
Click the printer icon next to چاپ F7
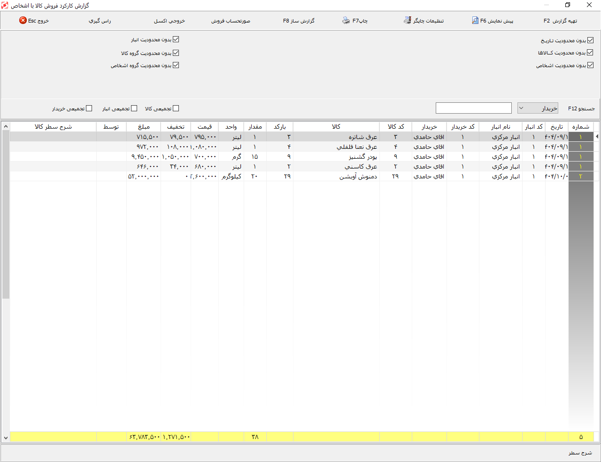pos(346,21)
